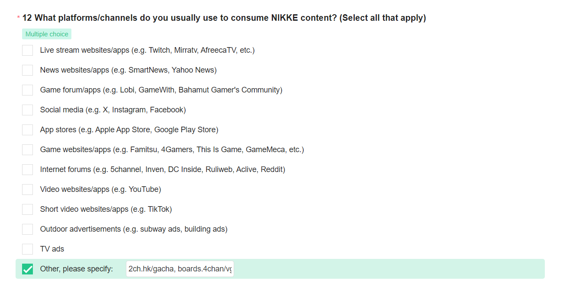
Task: Check the Live stream websites/apps checkbox
Action: 27,50
